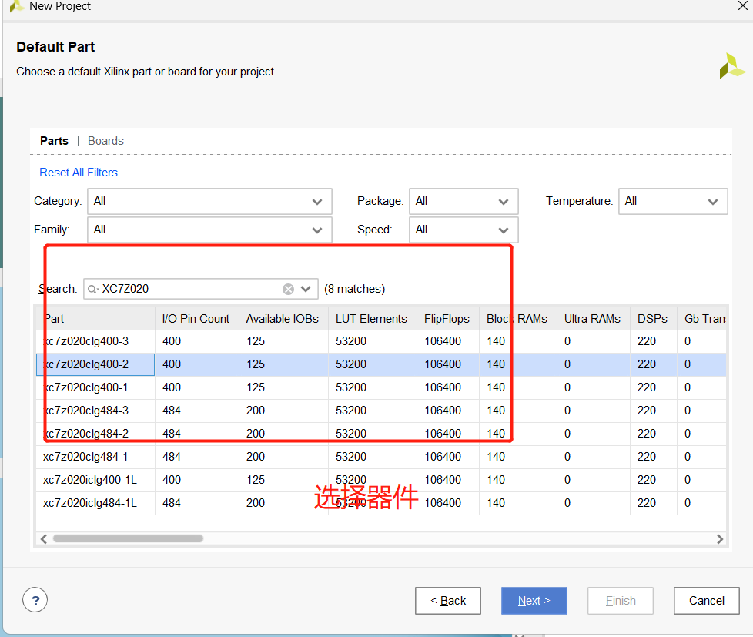753x637 pixels.
Task: Open the Family dropdown
Action: coord(209,230)
